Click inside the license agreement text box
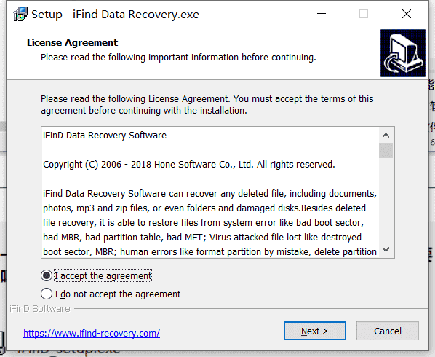This screenshot has width=435, height=357. tap(210, 192)
